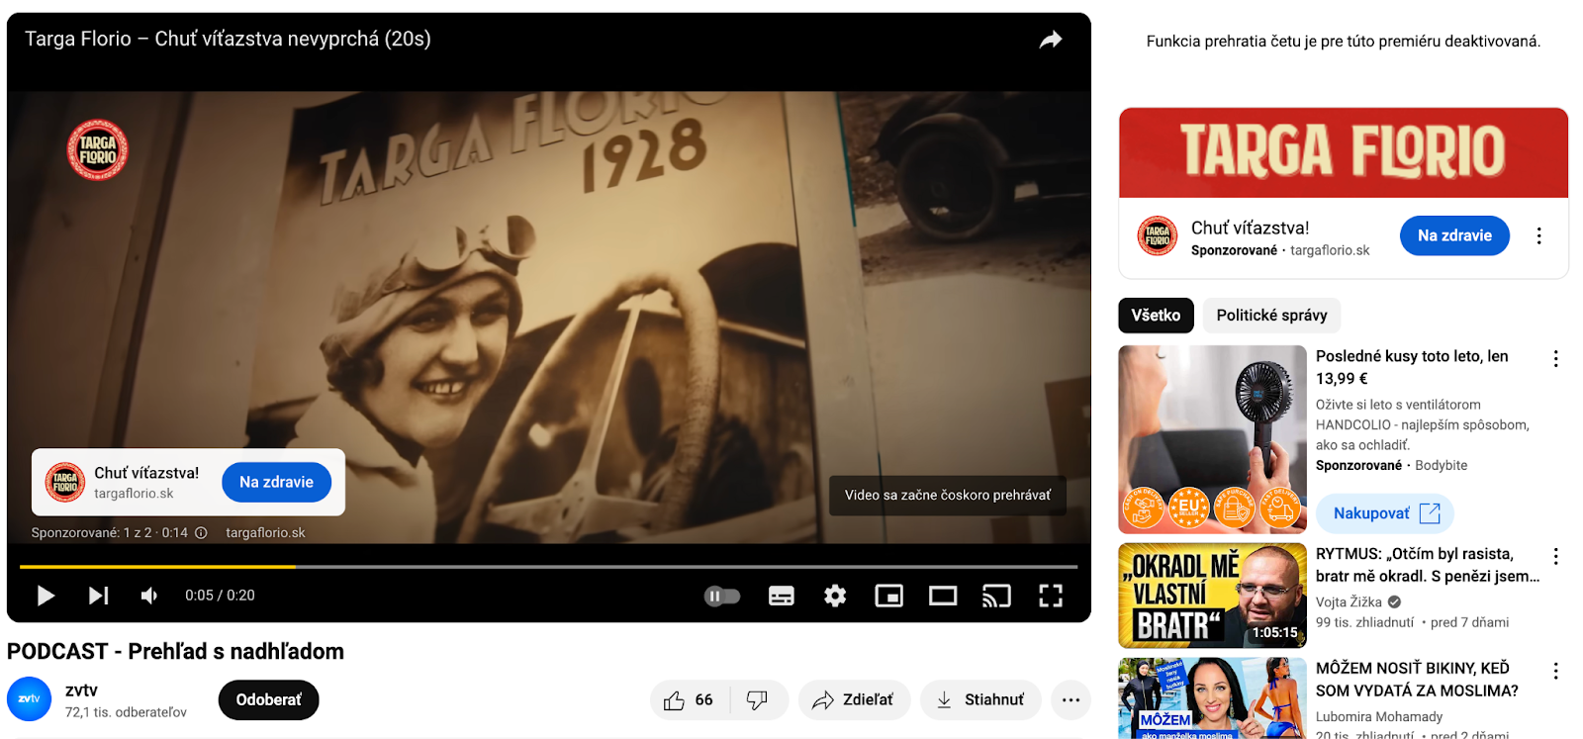
Task: Click Chuť víťazstva! text in sidebar ad
Action: pyautogui.click(x=1250, y=228)
